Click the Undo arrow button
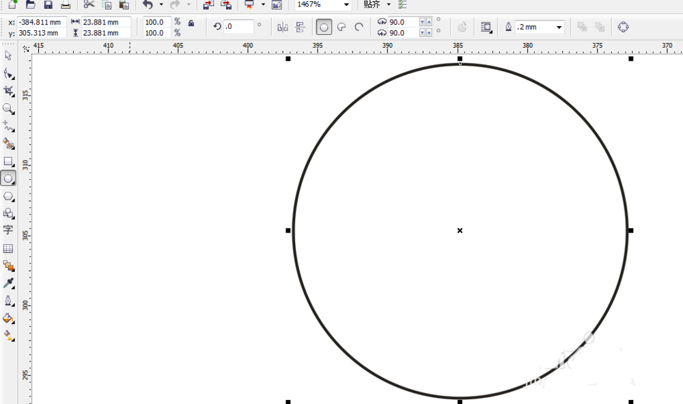Image resolution: width=683 pixels, height=404 pixels. point(148,5)
